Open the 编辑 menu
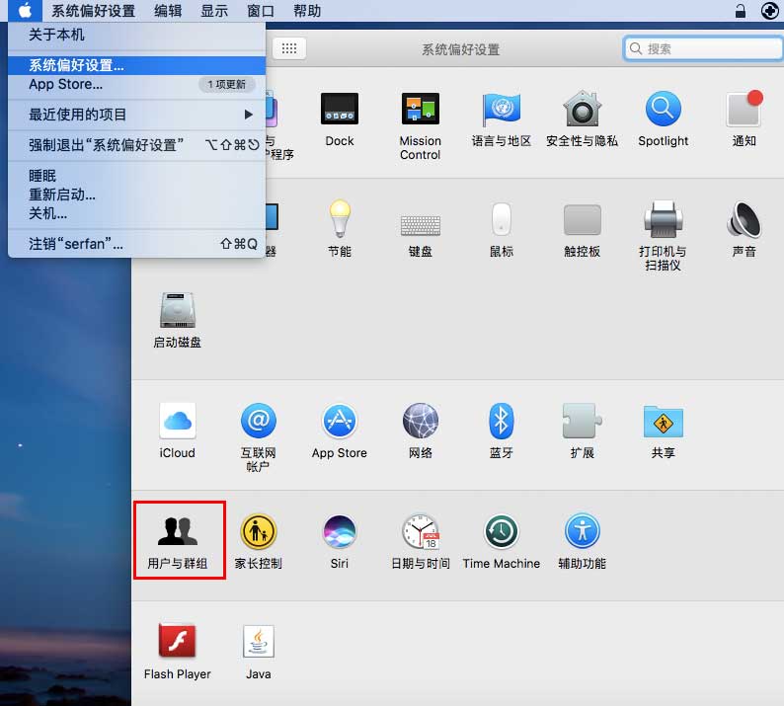Viewport: 784px width, 706px height. point(168,11)
